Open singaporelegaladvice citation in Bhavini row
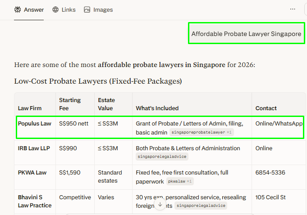Image resolution: width=307 pixels, height=215 pixels. 201,206
